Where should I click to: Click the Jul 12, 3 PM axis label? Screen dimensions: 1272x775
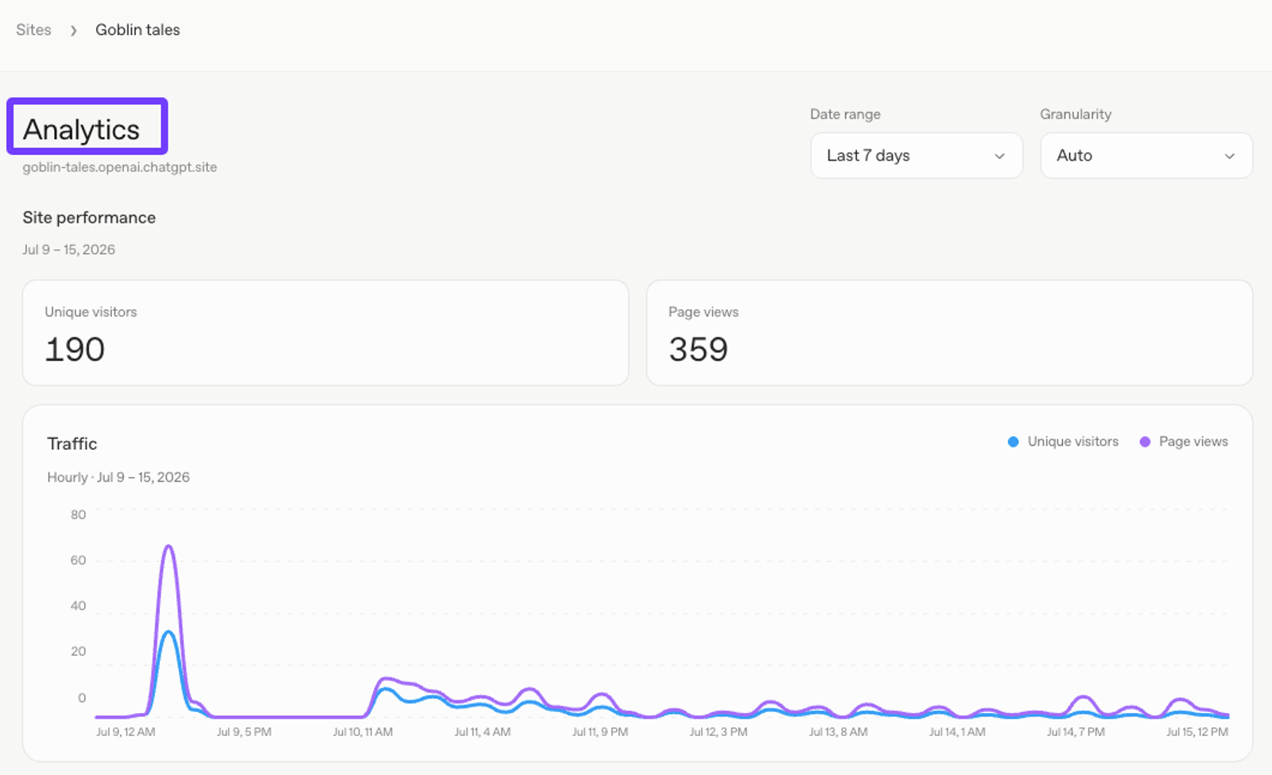719,732
